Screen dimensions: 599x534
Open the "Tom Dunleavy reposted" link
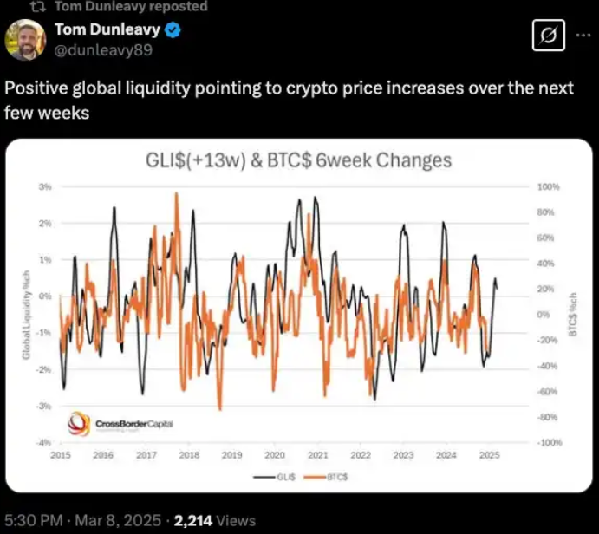pos(131,6)
